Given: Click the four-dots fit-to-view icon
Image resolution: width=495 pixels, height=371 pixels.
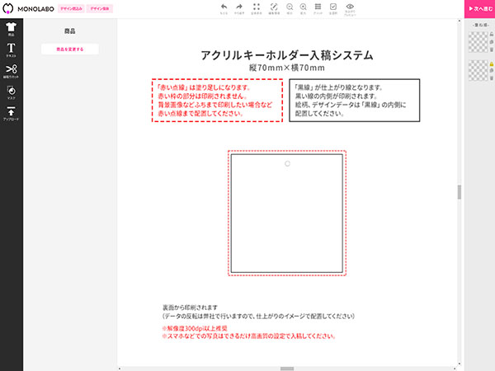Looking at the screenshot, I should 257,8.
